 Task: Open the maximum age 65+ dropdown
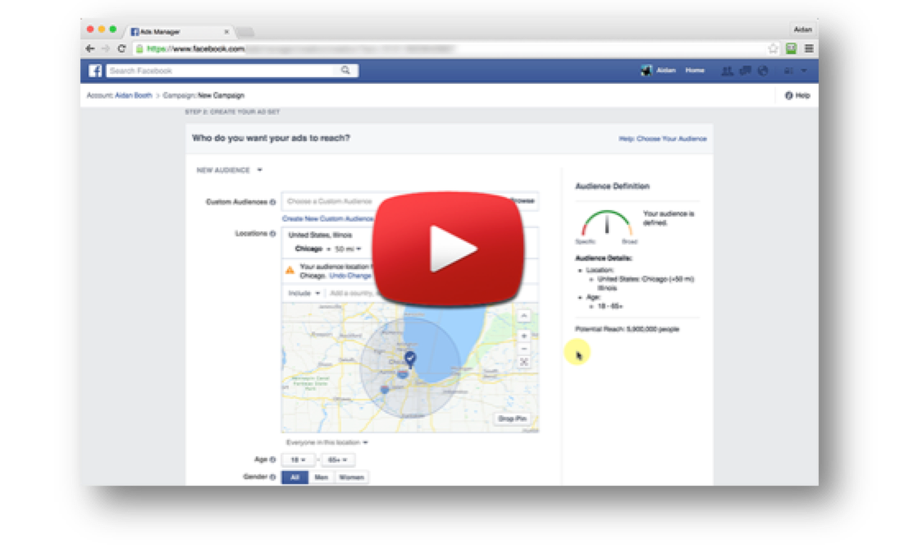click(x=337, y=460)
